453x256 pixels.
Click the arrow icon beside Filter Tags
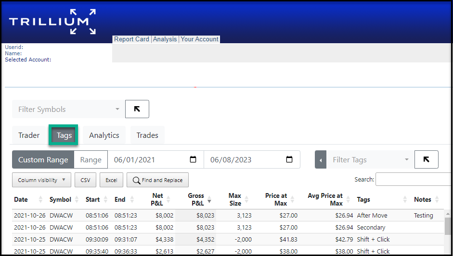pyautogui.click(x=426, y=159)
